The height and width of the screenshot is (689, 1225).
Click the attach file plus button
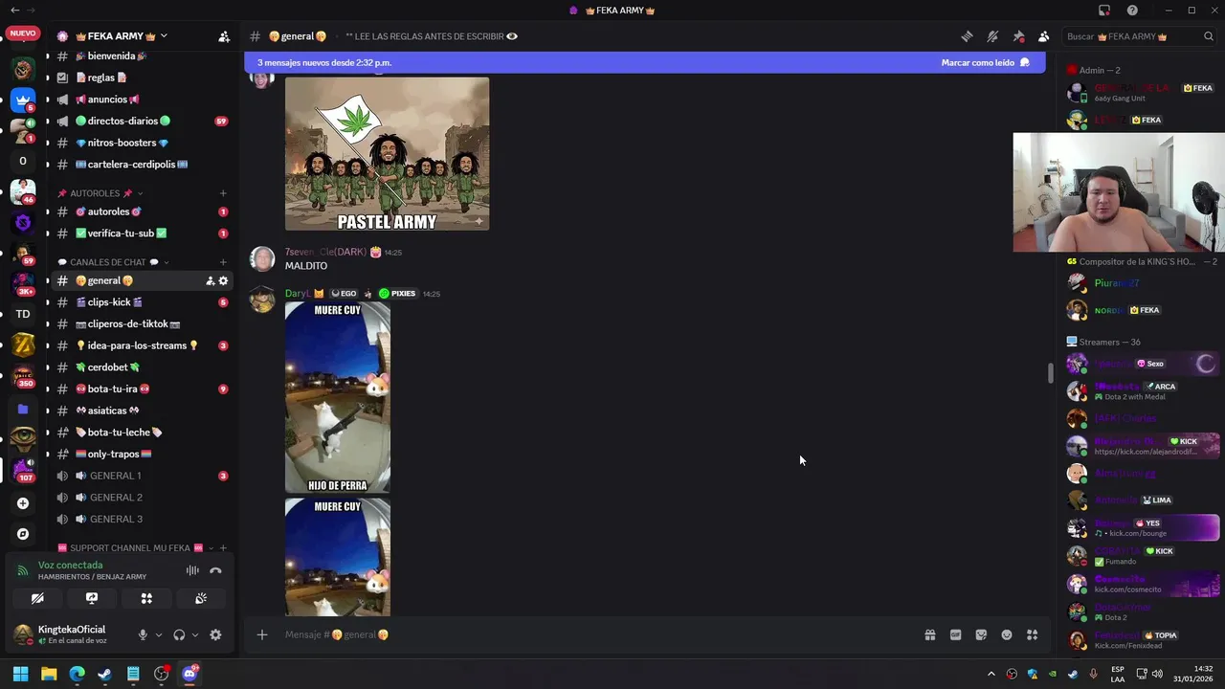(262, 634)
